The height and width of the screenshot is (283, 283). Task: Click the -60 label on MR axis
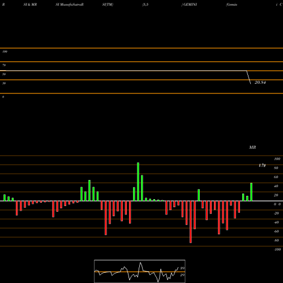coord(276,231)
